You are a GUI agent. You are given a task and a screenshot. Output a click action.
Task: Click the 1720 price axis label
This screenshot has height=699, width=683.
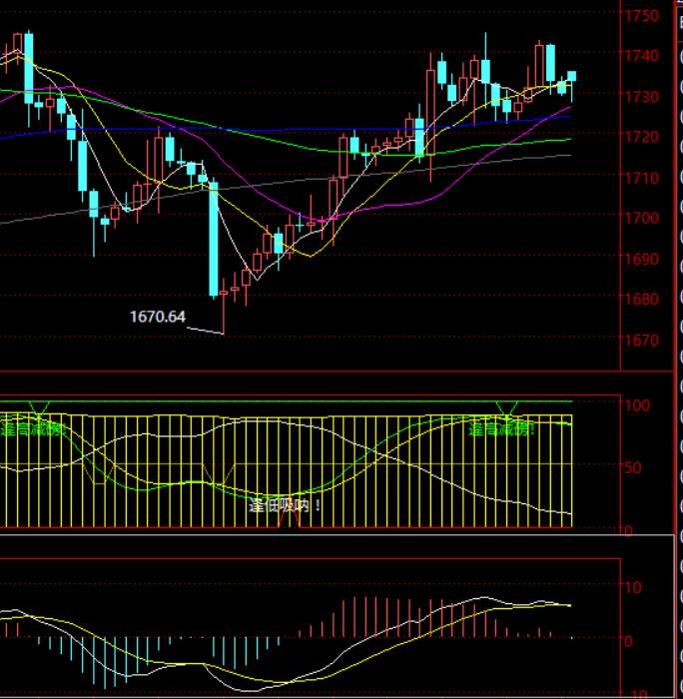coord(641,137)
